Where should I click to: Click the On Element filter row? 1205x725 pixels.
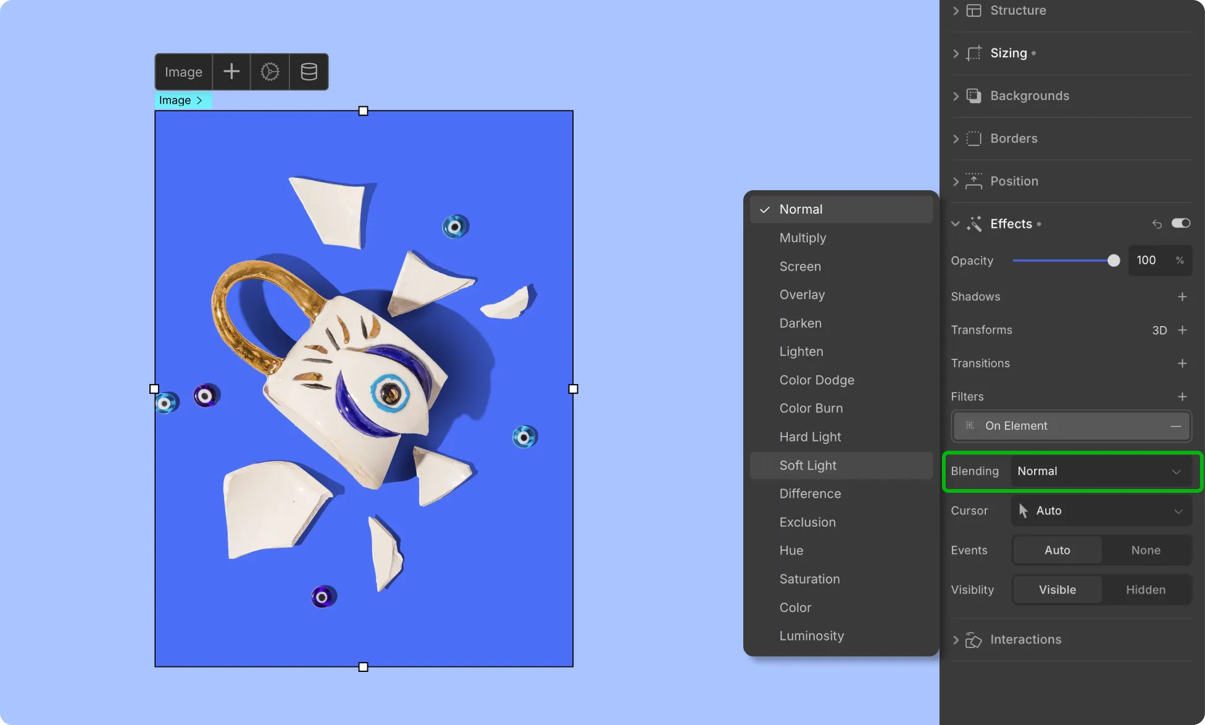[x=1071, y=426]
